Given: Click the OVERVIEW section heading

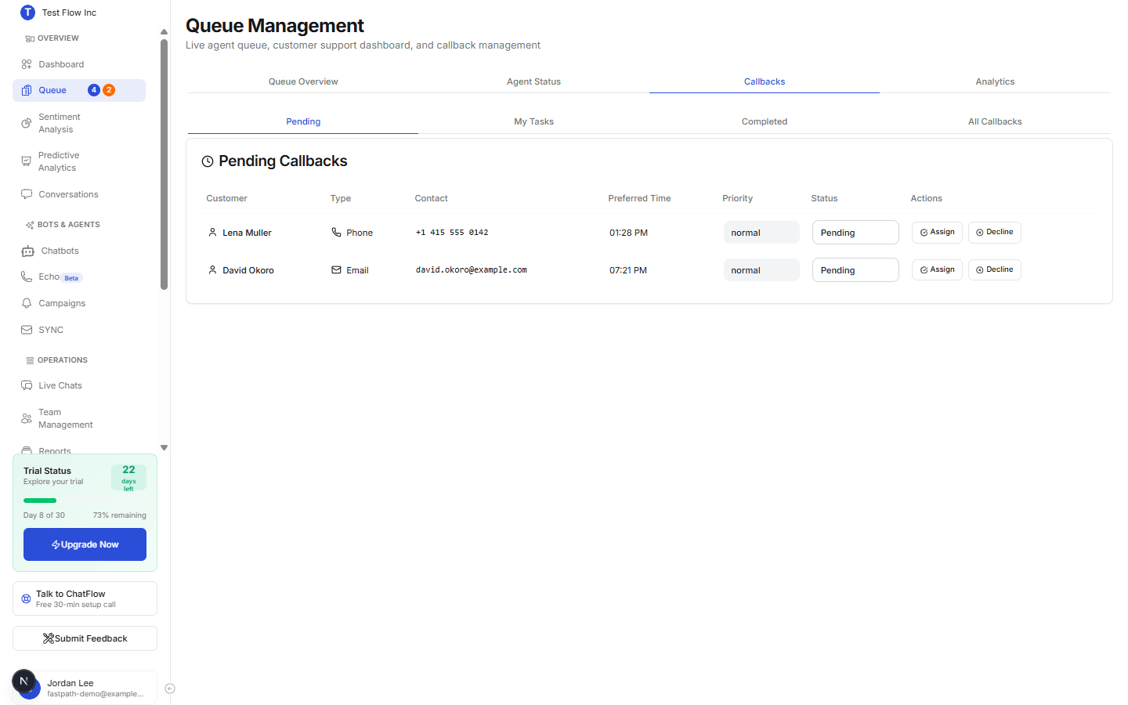Looking at the screenshot, I should 58,38.
